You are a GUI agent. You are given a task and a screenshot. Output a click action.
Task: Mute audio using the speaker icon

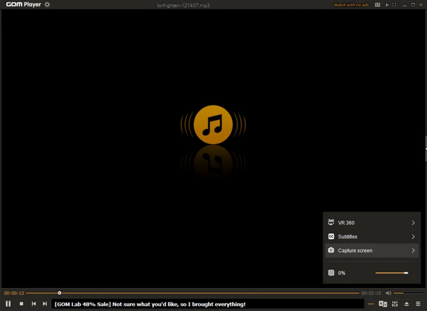[x=388, y=293]
